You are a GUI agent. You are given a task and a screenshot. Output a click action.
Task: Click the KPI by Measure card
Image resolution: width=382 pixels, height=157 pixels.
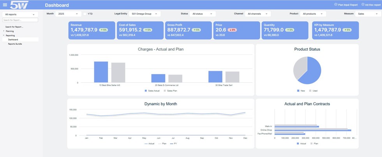tap(335, 30)
